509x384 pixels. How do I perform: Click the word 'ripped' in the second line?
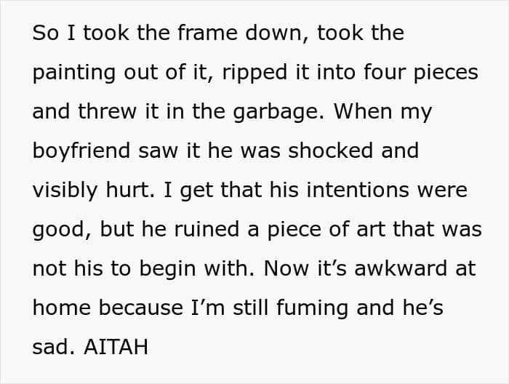click(254, 73)
